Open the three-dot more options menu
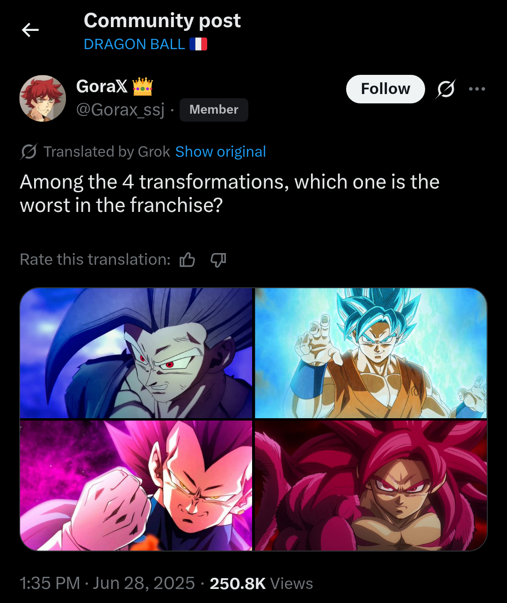The width and height of the screenshot is (507, 603). click(x=477, y=89)
